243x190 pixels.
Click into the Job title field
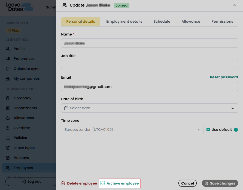point(149,65)
